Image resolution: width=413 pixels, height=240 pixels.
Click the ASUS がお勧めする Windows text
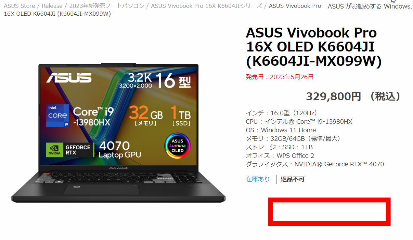tap(370, 6)
